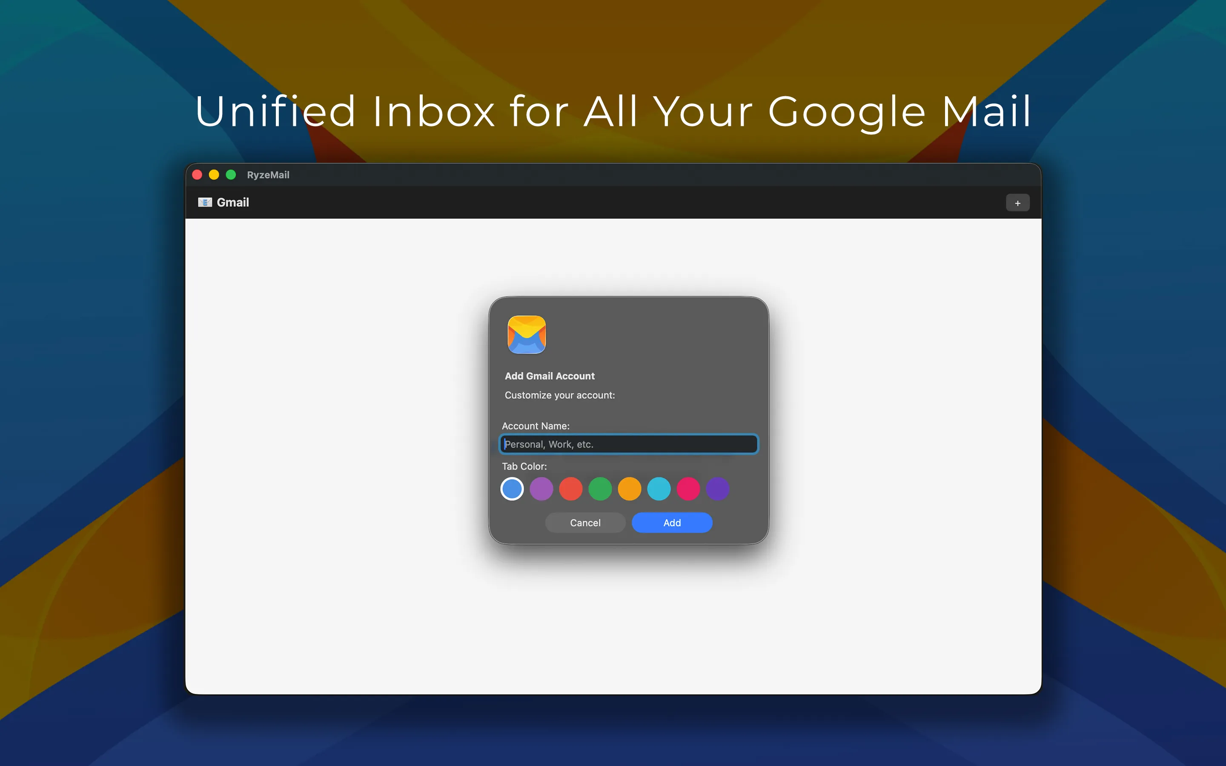The height and width of the screenshot is (766, 1226).
Task: Click the plus icon to add another account tab
Action: click(1018, 202)
